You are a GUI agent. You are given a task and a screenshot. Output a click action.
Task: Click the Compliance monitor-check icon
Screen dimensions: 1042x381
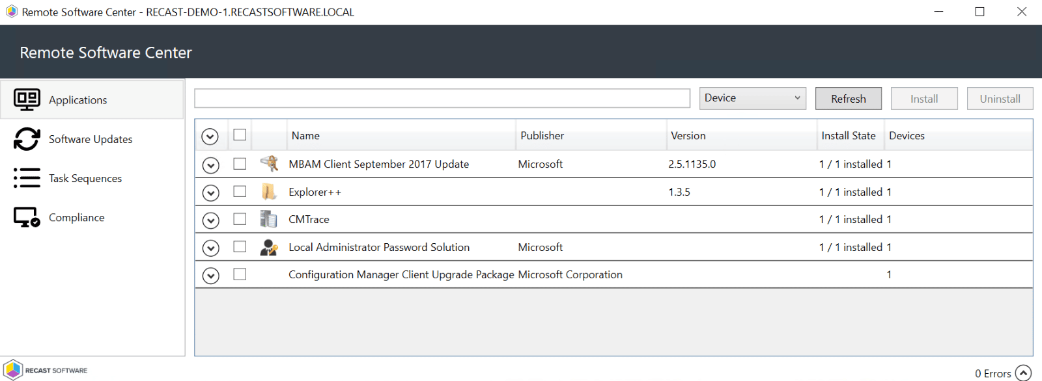coord(27,217)
